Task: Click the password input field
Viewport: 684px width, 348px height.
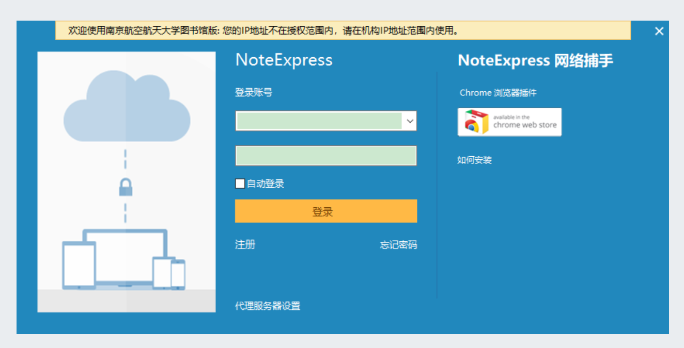Action: pyautogui.click(x=326, y=156)
